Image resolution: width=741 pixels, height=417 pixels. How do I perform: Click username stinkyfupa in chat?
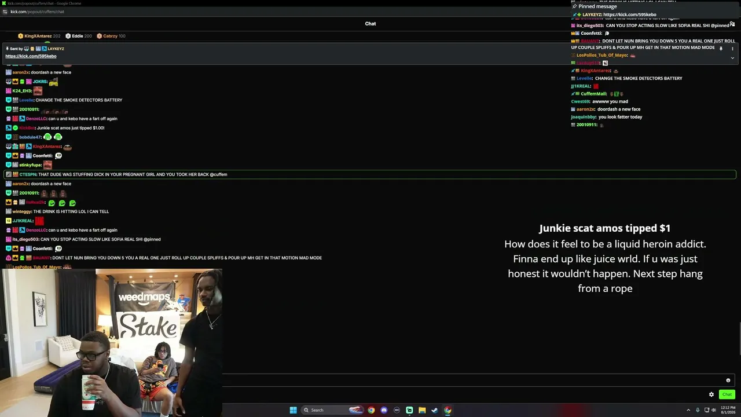pyautogui.click(x=30, y=165)
